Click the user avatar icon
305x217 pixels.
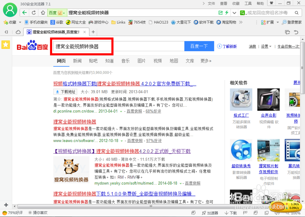pos(10,10)
